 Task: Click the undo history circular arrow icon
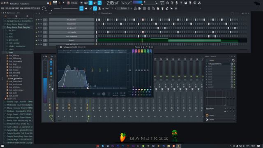[168, 3]
